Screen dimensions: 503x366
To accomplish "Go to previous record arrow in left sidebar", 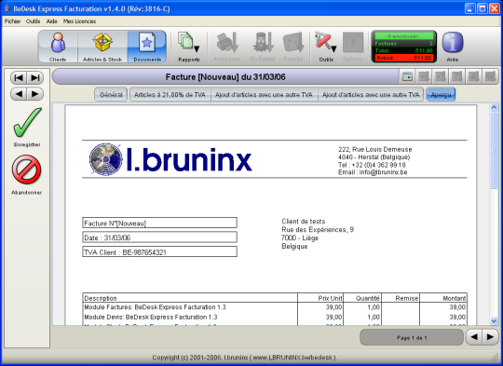I will pyautogui.click(x=19, y=94).
